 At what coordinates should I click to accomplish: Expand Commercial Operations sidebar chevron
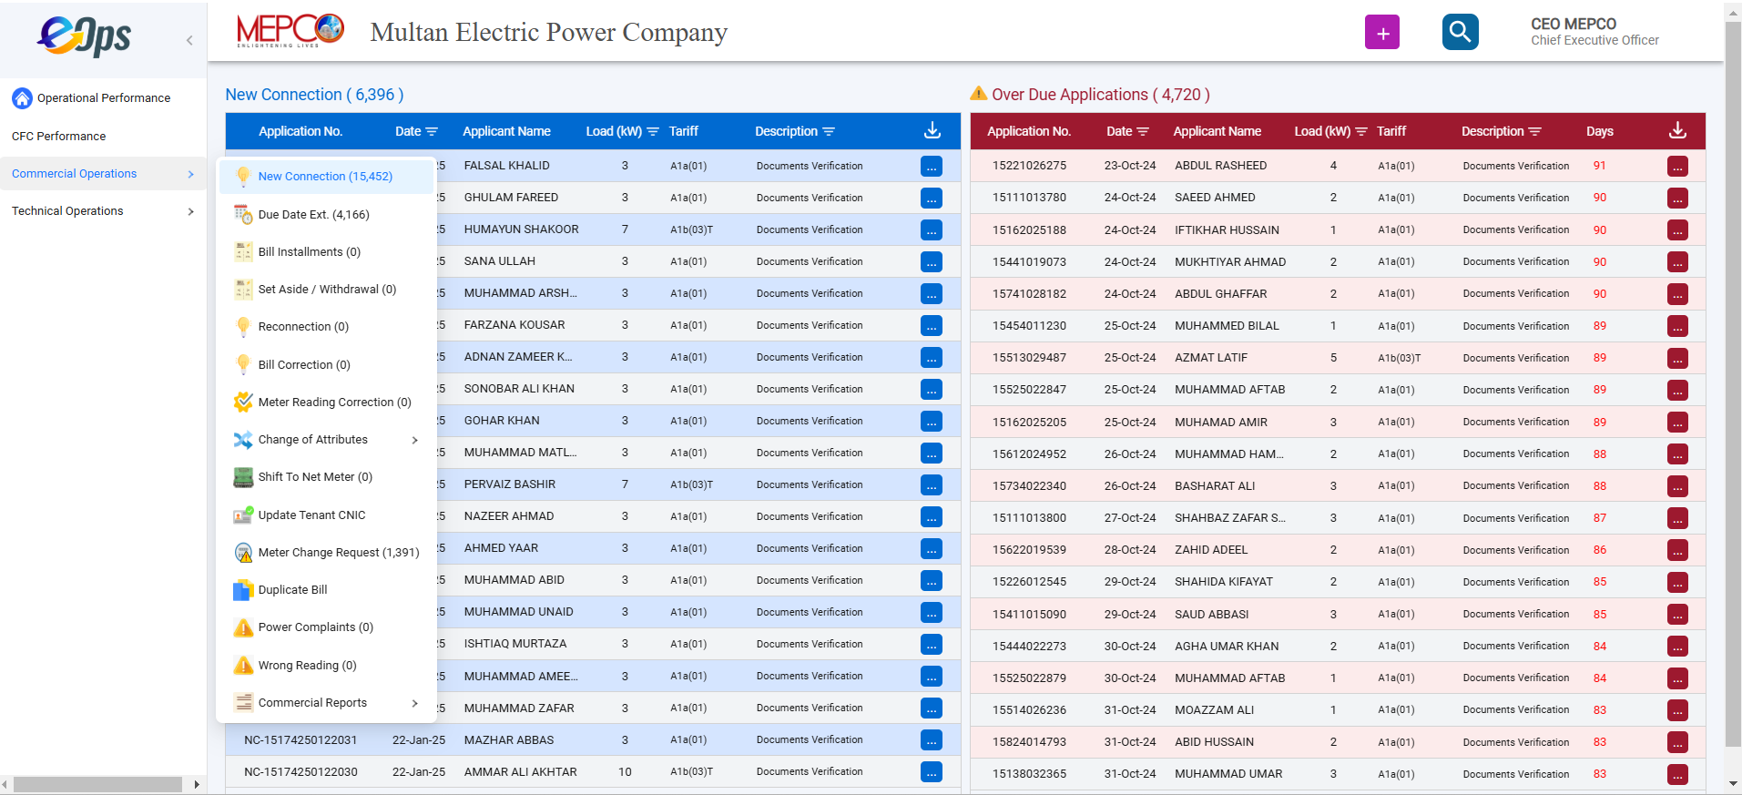click(x=190, y=174)
